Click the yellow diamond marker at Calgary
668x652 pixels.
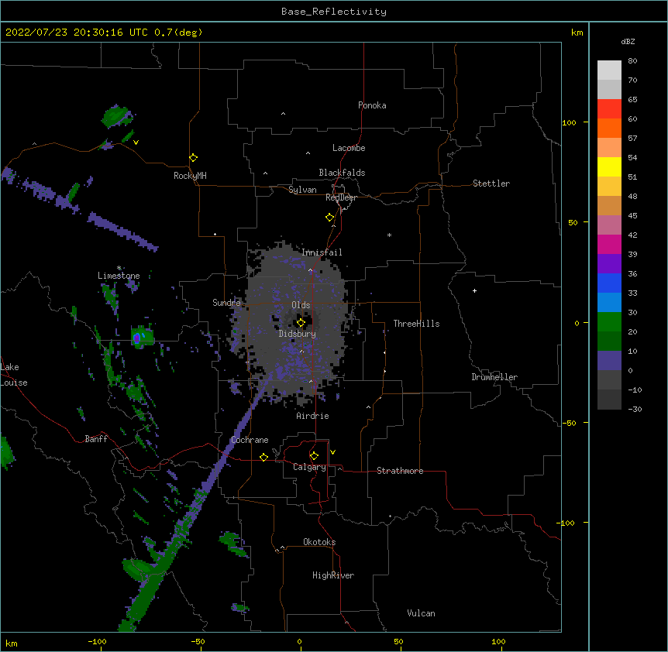click(x=314, y=456)
